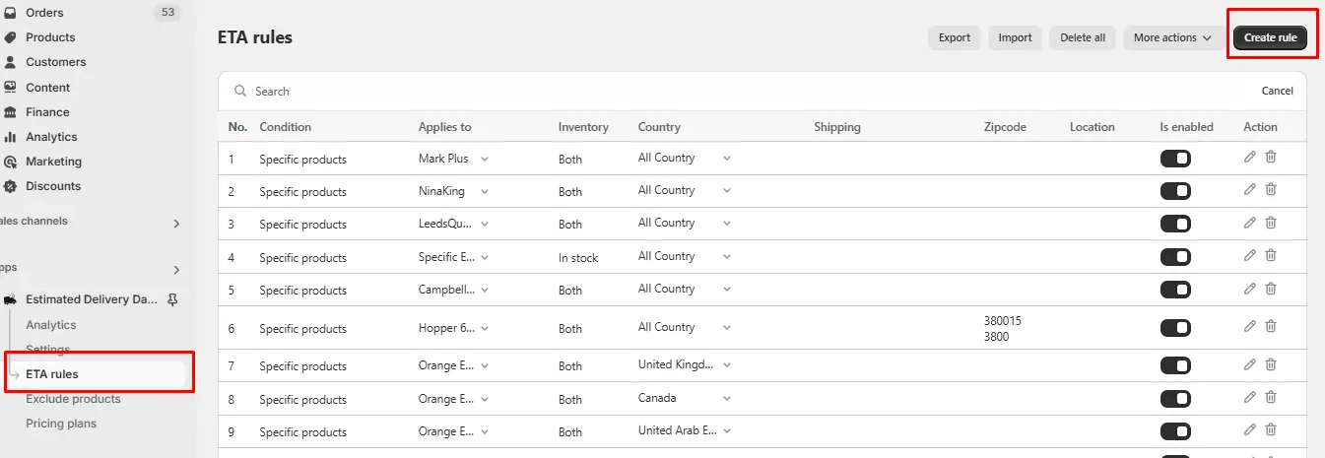The width and height of the screenshot is (1325, 458).
Task: Edit rule 5 Campbell pencil icon
Action: pos(1250,289)
